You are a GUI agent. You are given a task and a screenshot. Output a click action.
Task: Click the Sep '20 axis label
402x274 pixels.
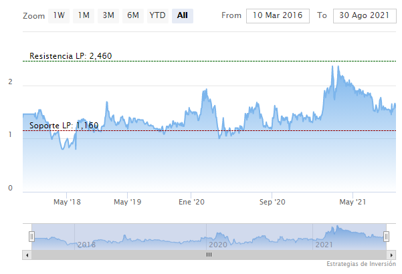point(272,202)
